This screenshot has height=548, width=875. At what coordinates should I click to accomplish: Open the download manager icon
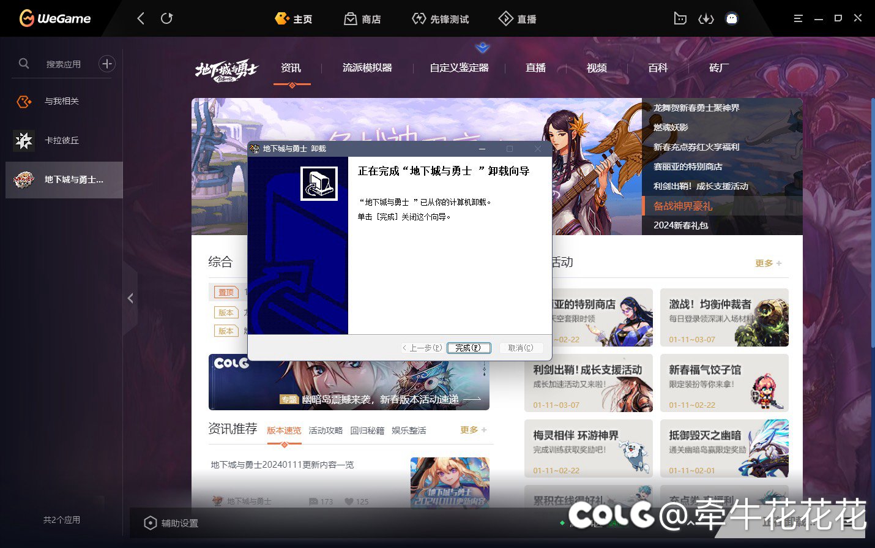[x=706, y=19]
